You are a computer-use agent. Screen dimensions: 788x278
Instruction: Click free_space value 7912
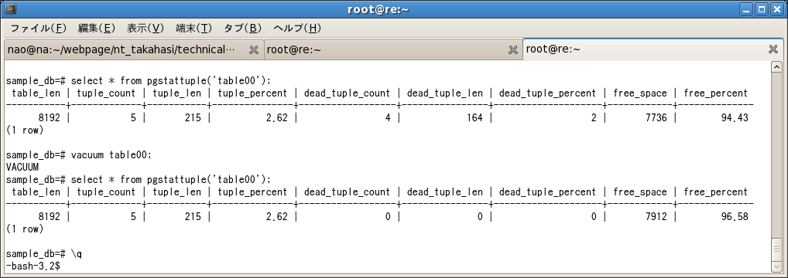(x=656, y=217)
